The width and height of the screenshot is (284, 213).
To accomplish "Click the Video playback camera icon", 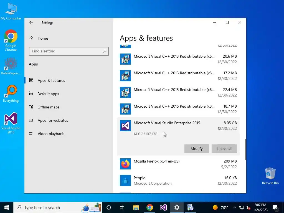I will pos(31,133).
